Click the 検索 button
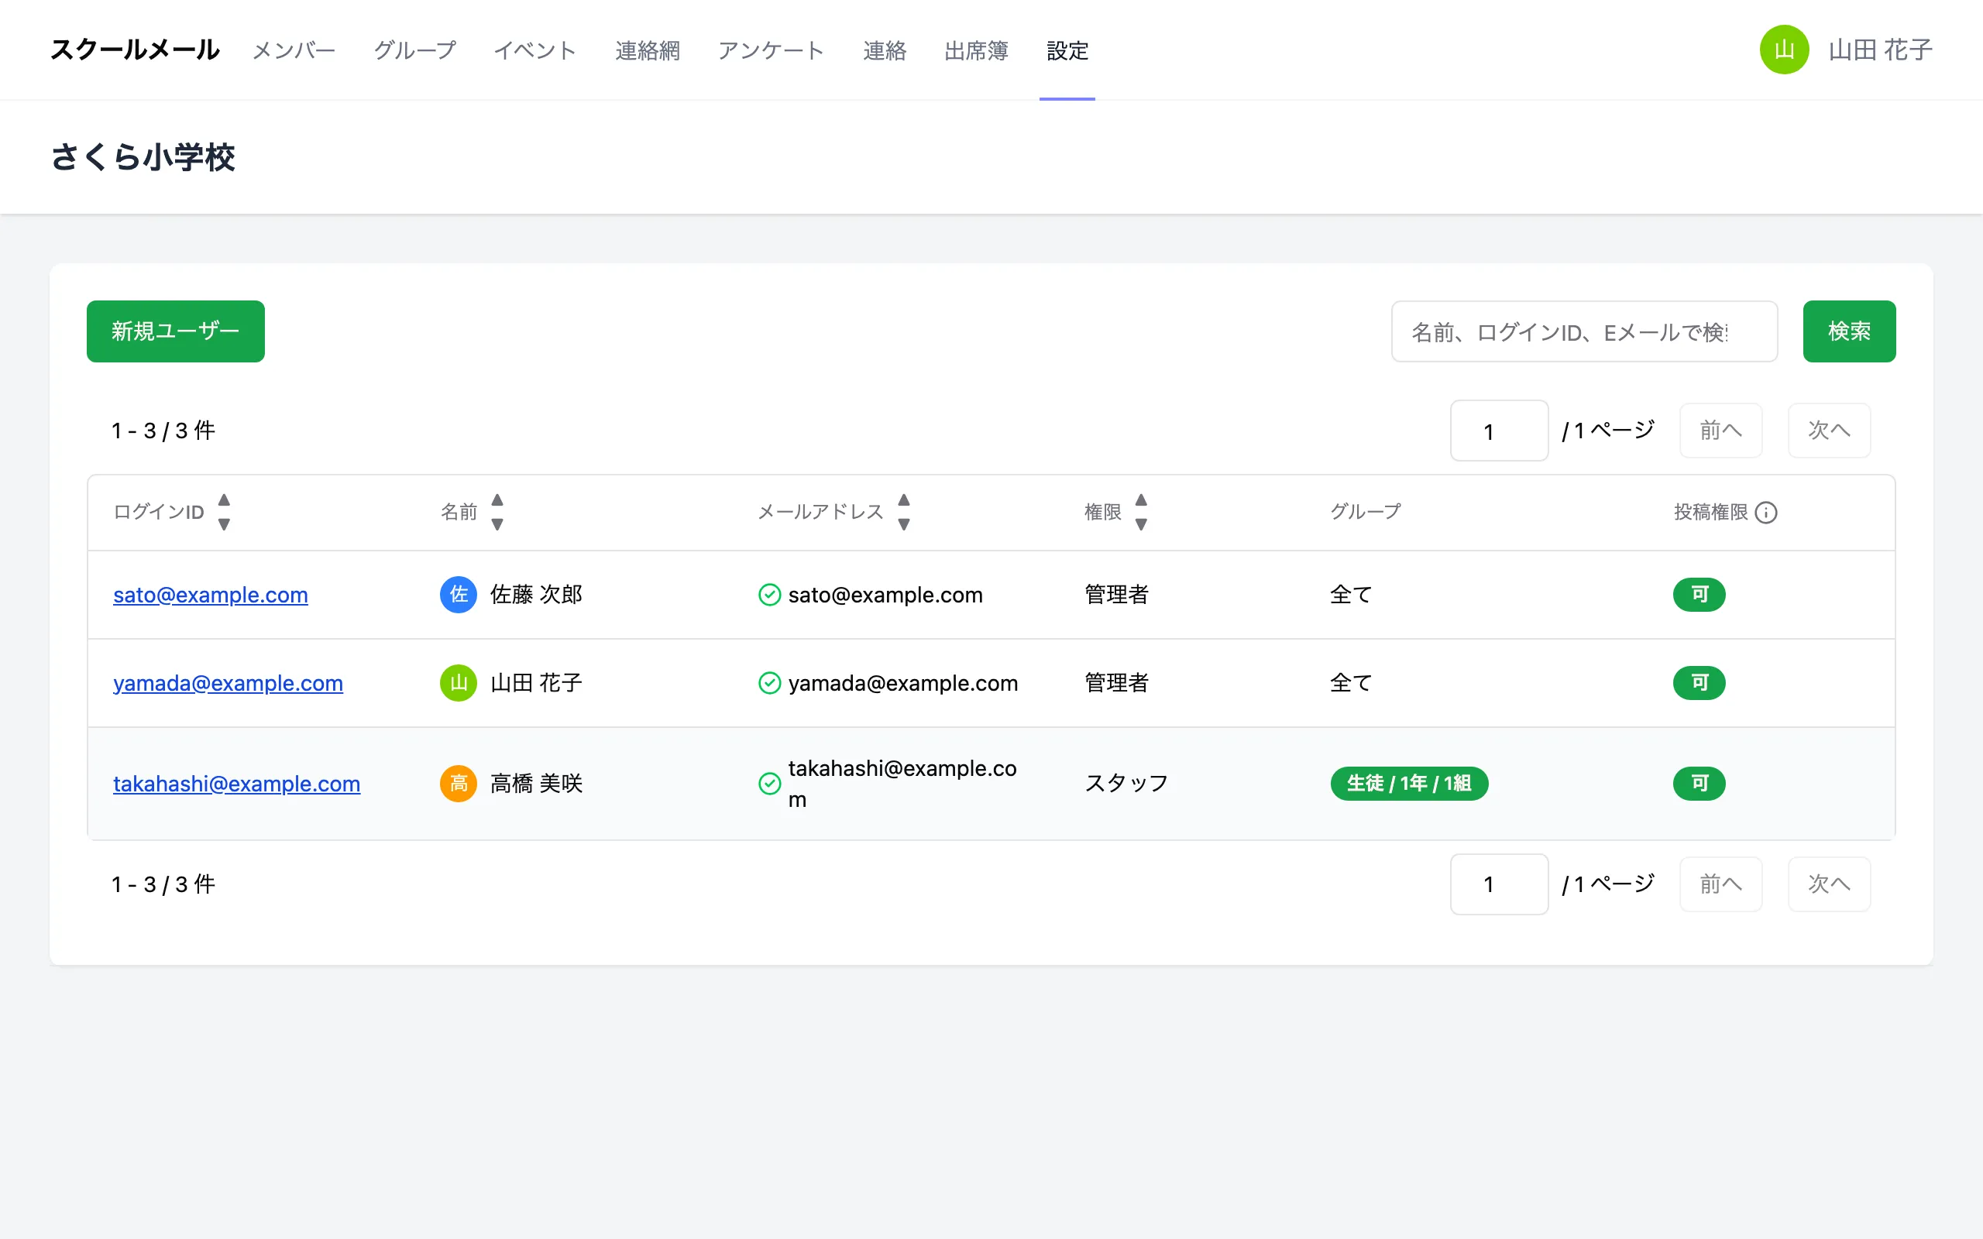This screenshot has width=1983, height=1239. pyautogui.click(x=1849, y=331)
